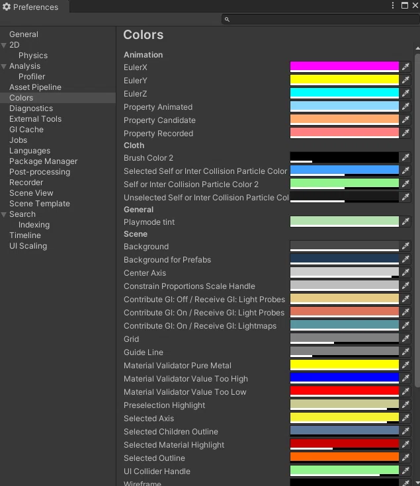Eyedropper for Contribute GI: Off Light Probes
This screenshot has height=486, width=420.
pos(405,299)
